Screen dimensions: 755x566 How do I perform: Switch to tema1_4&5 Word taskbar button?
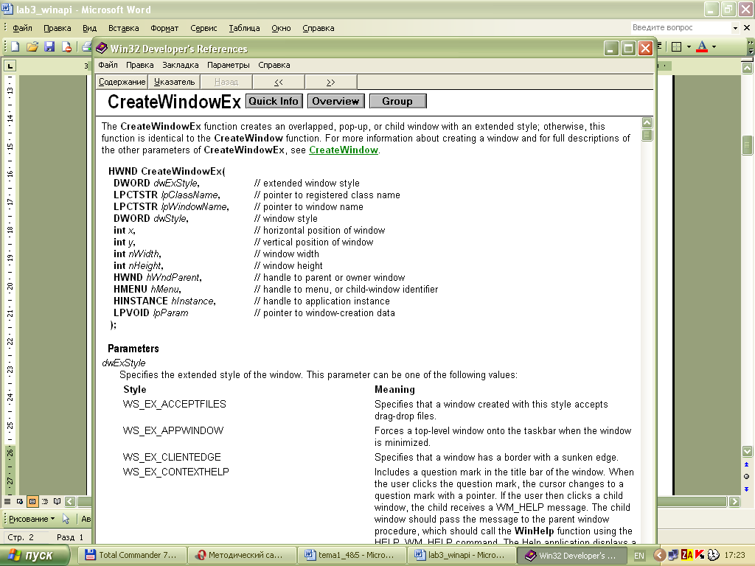click(x=352, y=555)
